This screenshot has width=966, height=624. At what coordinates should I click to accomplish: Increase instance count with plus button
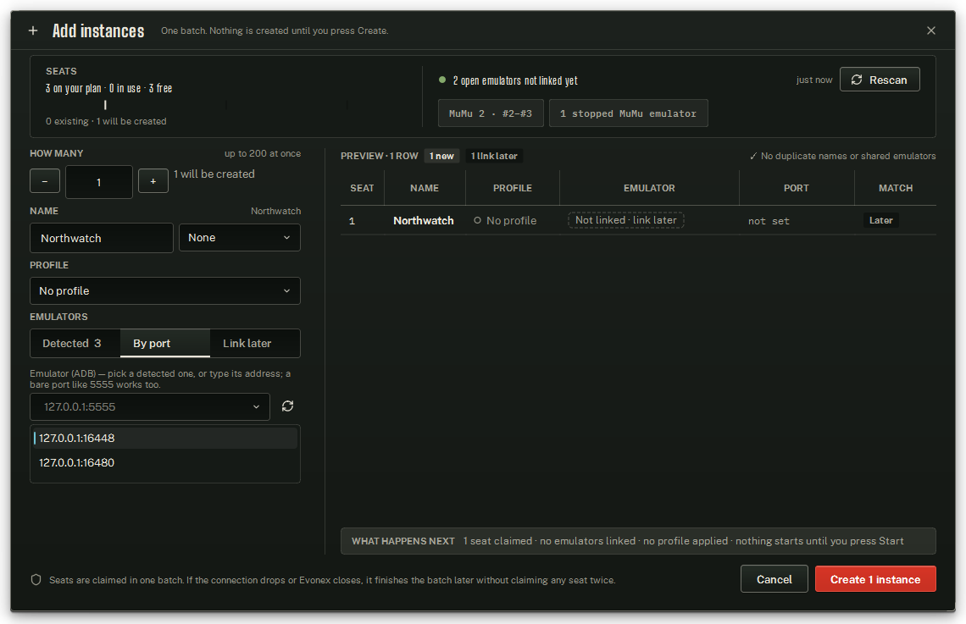[x=153, y=181]
